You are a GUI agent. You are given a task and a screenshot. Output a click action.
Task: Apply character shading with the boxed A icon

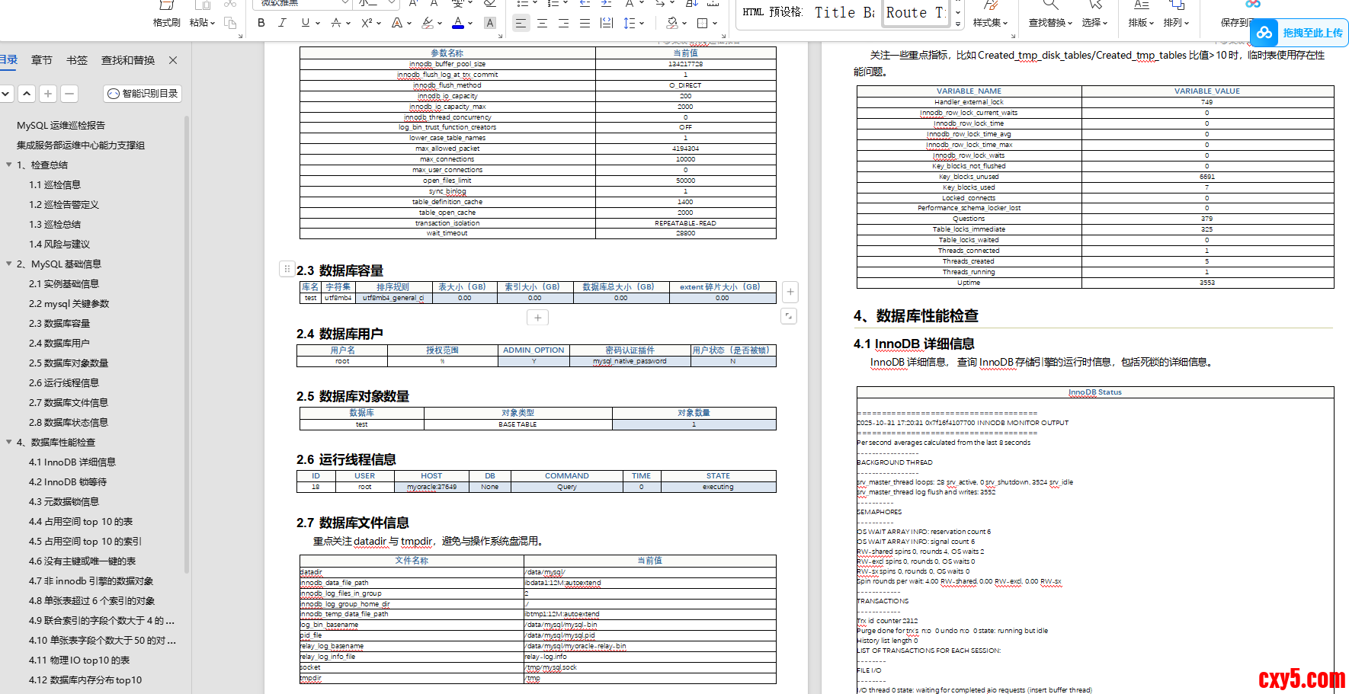point(490,23)
